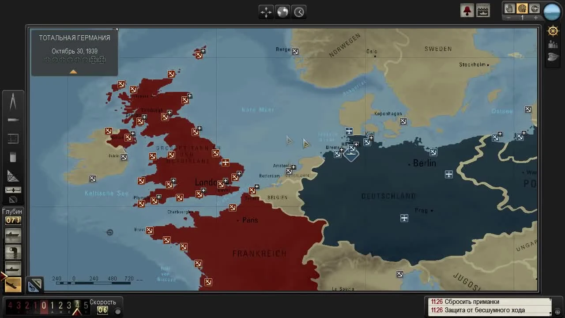Select the airbase marker west of Prag

point(404,218)
